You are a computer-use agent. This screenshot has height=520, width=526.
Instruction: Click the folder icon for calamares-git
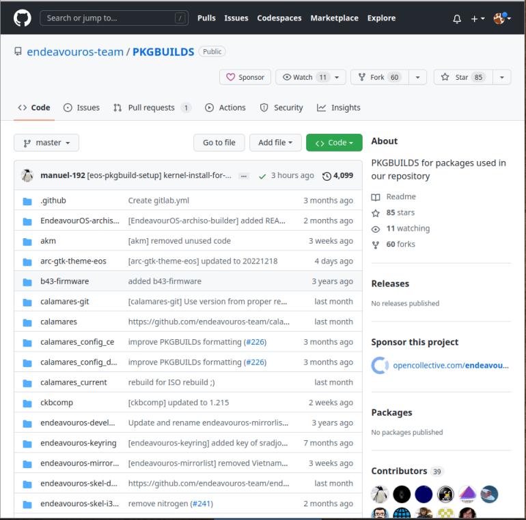pyautogui.click(x=27, y=302)
